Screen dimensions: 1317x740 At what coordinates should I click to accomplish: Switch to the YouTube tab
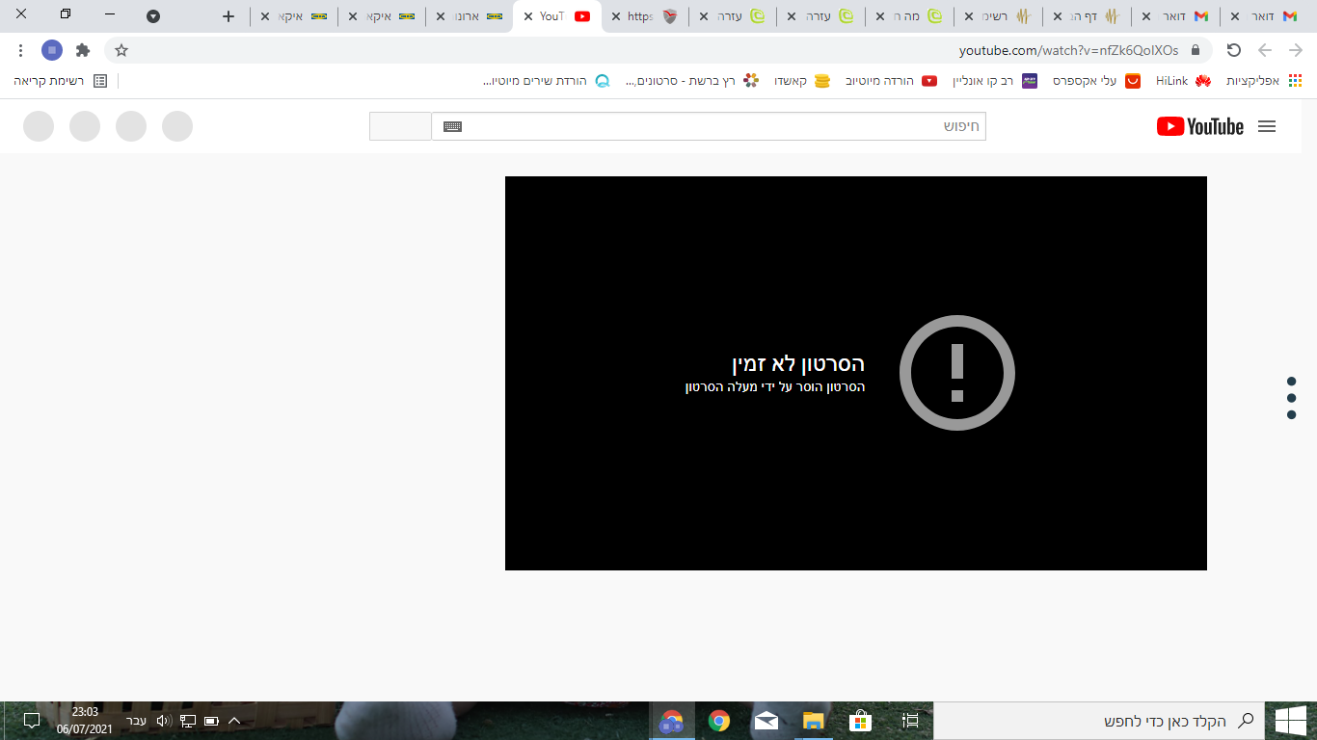(x=556, y=16)
